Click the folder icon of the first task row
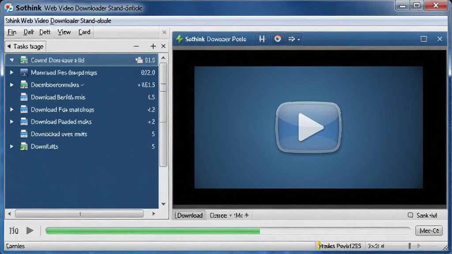 (x=24, y=60)
